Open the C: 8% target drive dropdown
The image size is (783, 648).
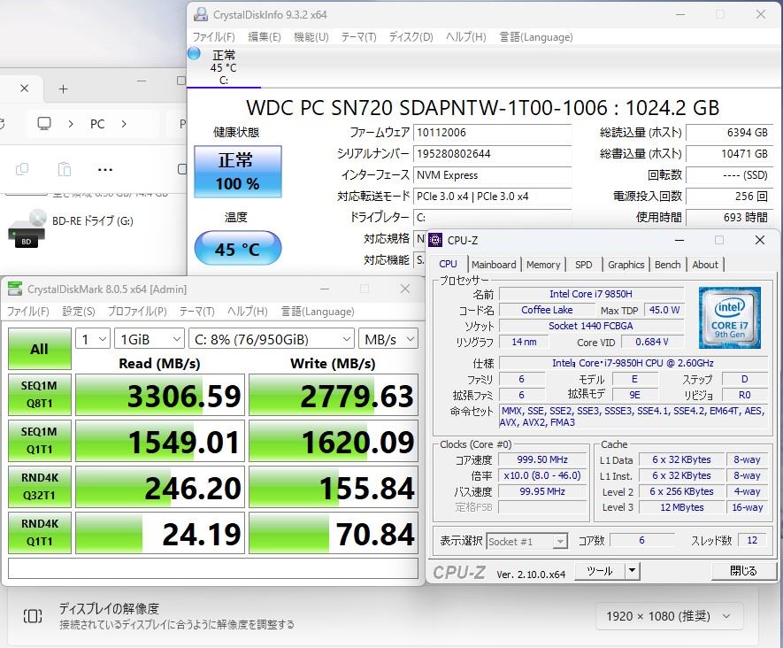(272, 339)
